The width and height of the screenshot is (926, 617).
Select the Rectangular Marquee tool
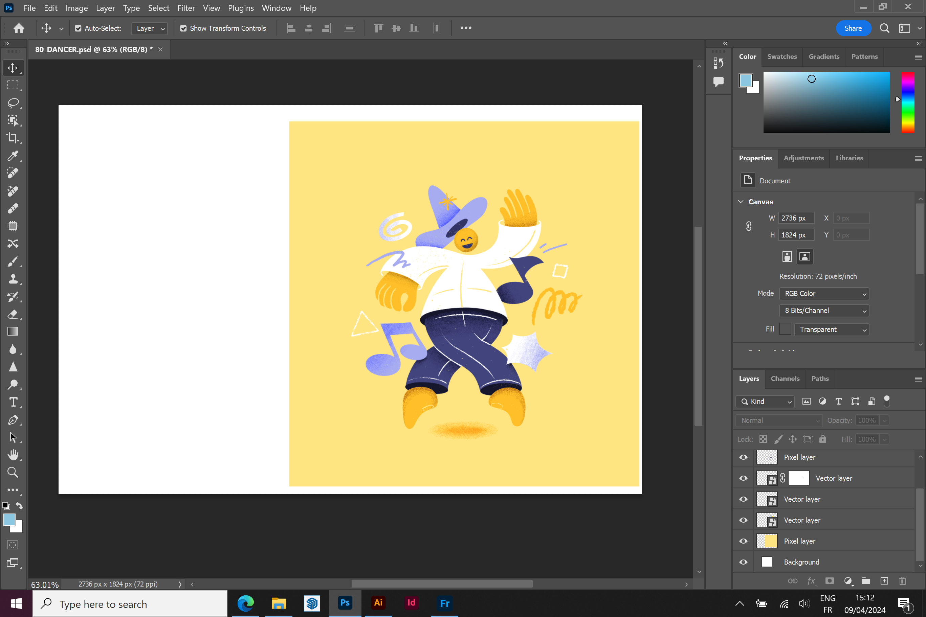click(x=13, y=85)
